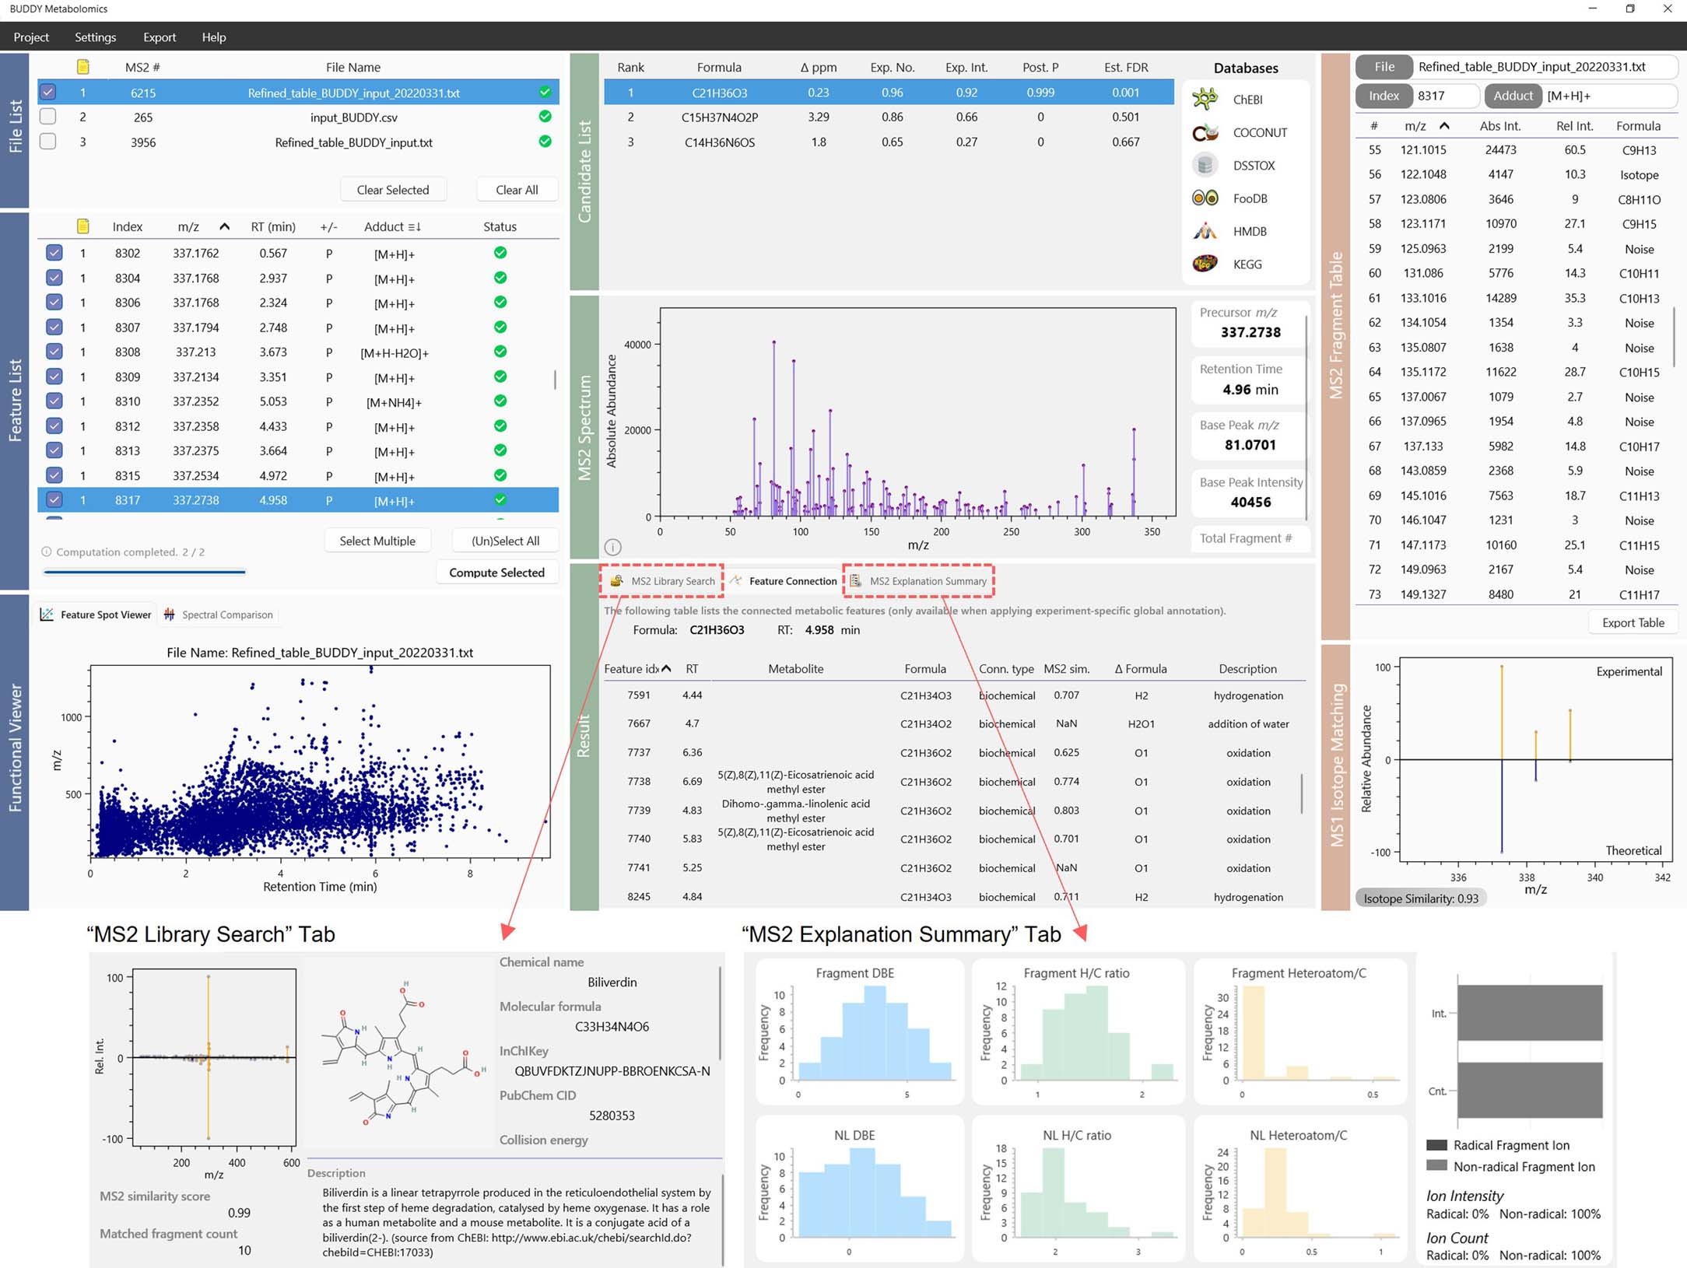Check the Refined_table_BUDDY_input.txt file checkbox
1687x1268 pixels.
click(48, 142)
